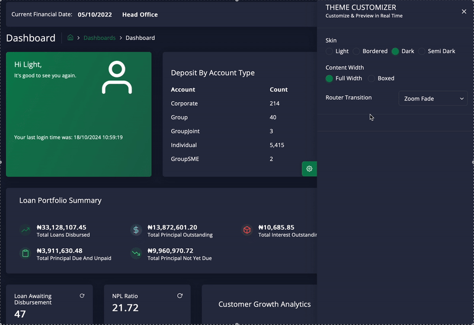Open the Dashboards breadcrumb link
Image resolution: width=474 pixels, height=325 pixels.
(100, 38)
